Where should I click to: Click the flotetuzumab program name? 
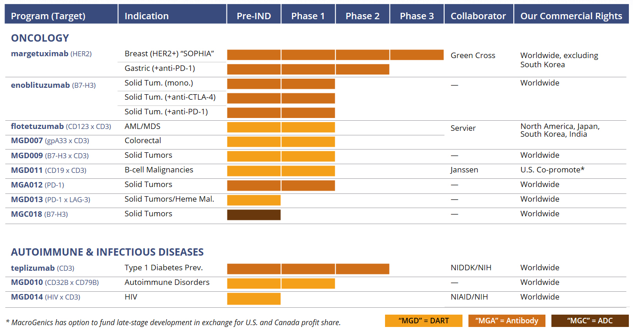pos(38,126)
